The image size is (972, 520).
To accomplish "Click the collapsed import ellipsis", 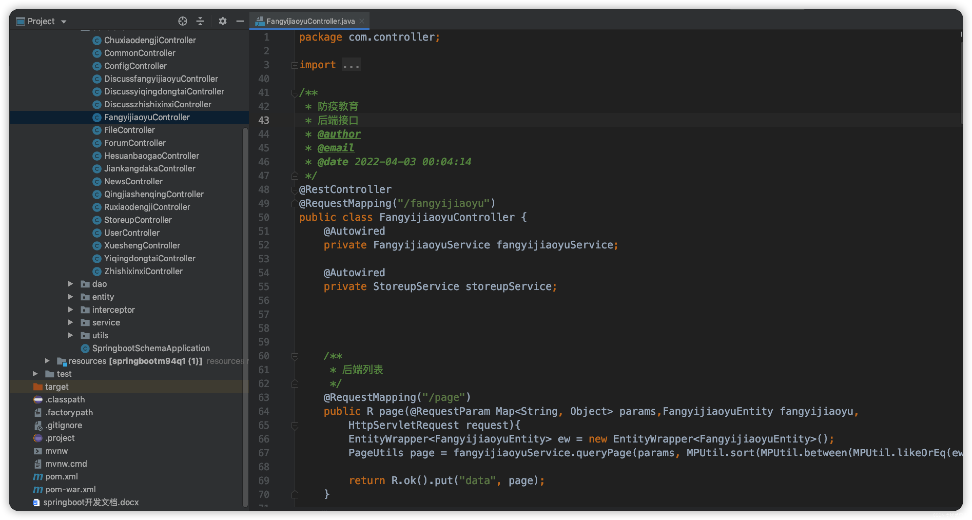I will tap(351, 65).
